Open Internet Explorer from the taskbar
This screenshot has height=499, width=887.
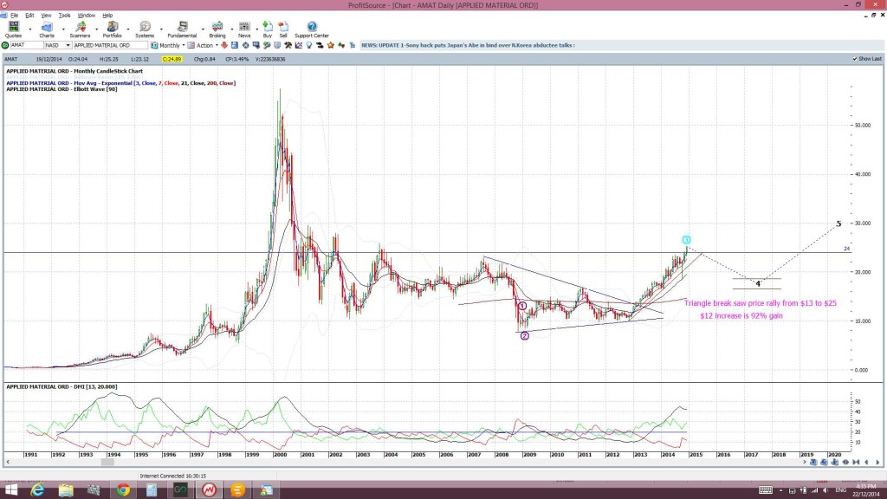pyautogui.click(x=37, y=490)
